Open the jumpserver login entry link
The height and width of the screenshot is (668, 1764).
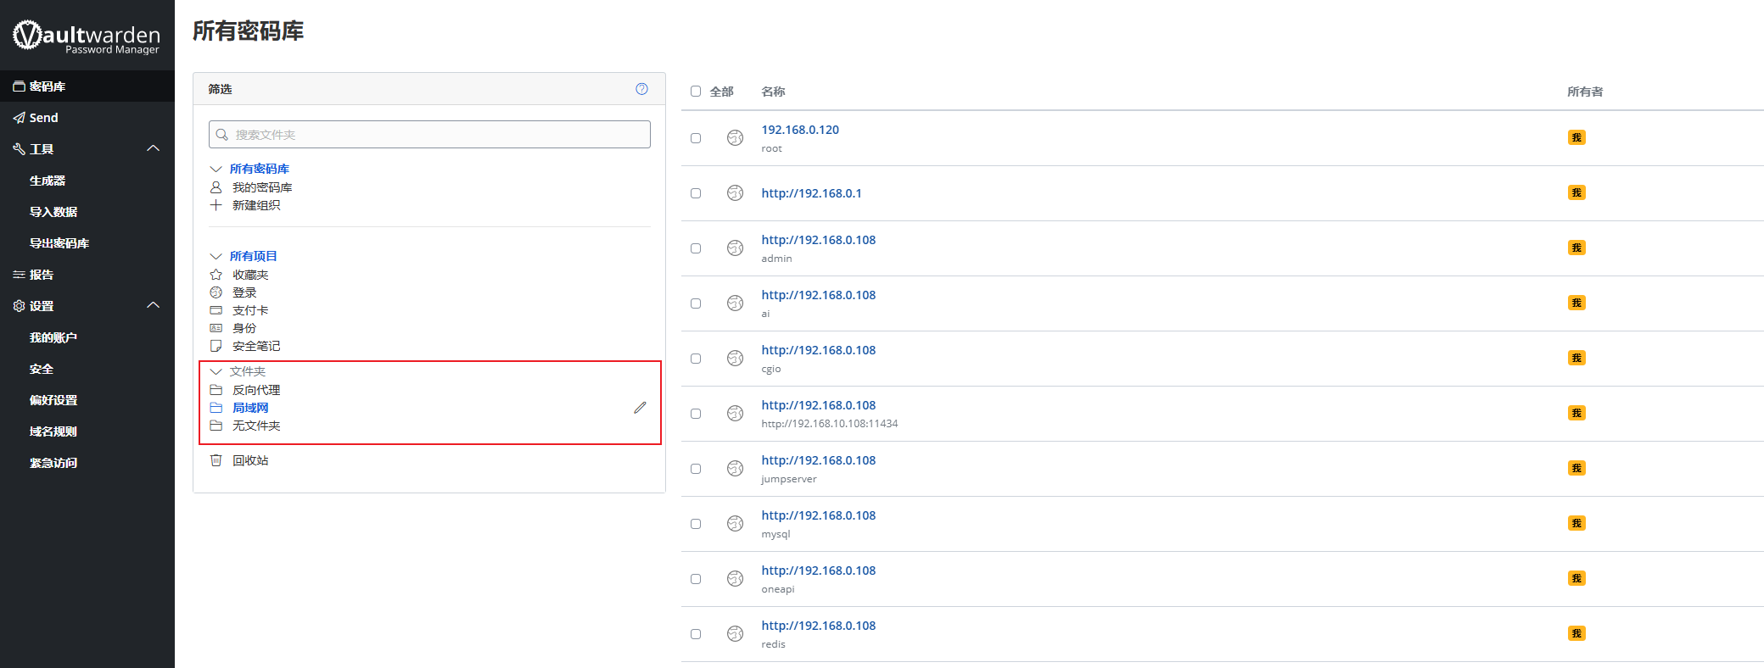818,460
